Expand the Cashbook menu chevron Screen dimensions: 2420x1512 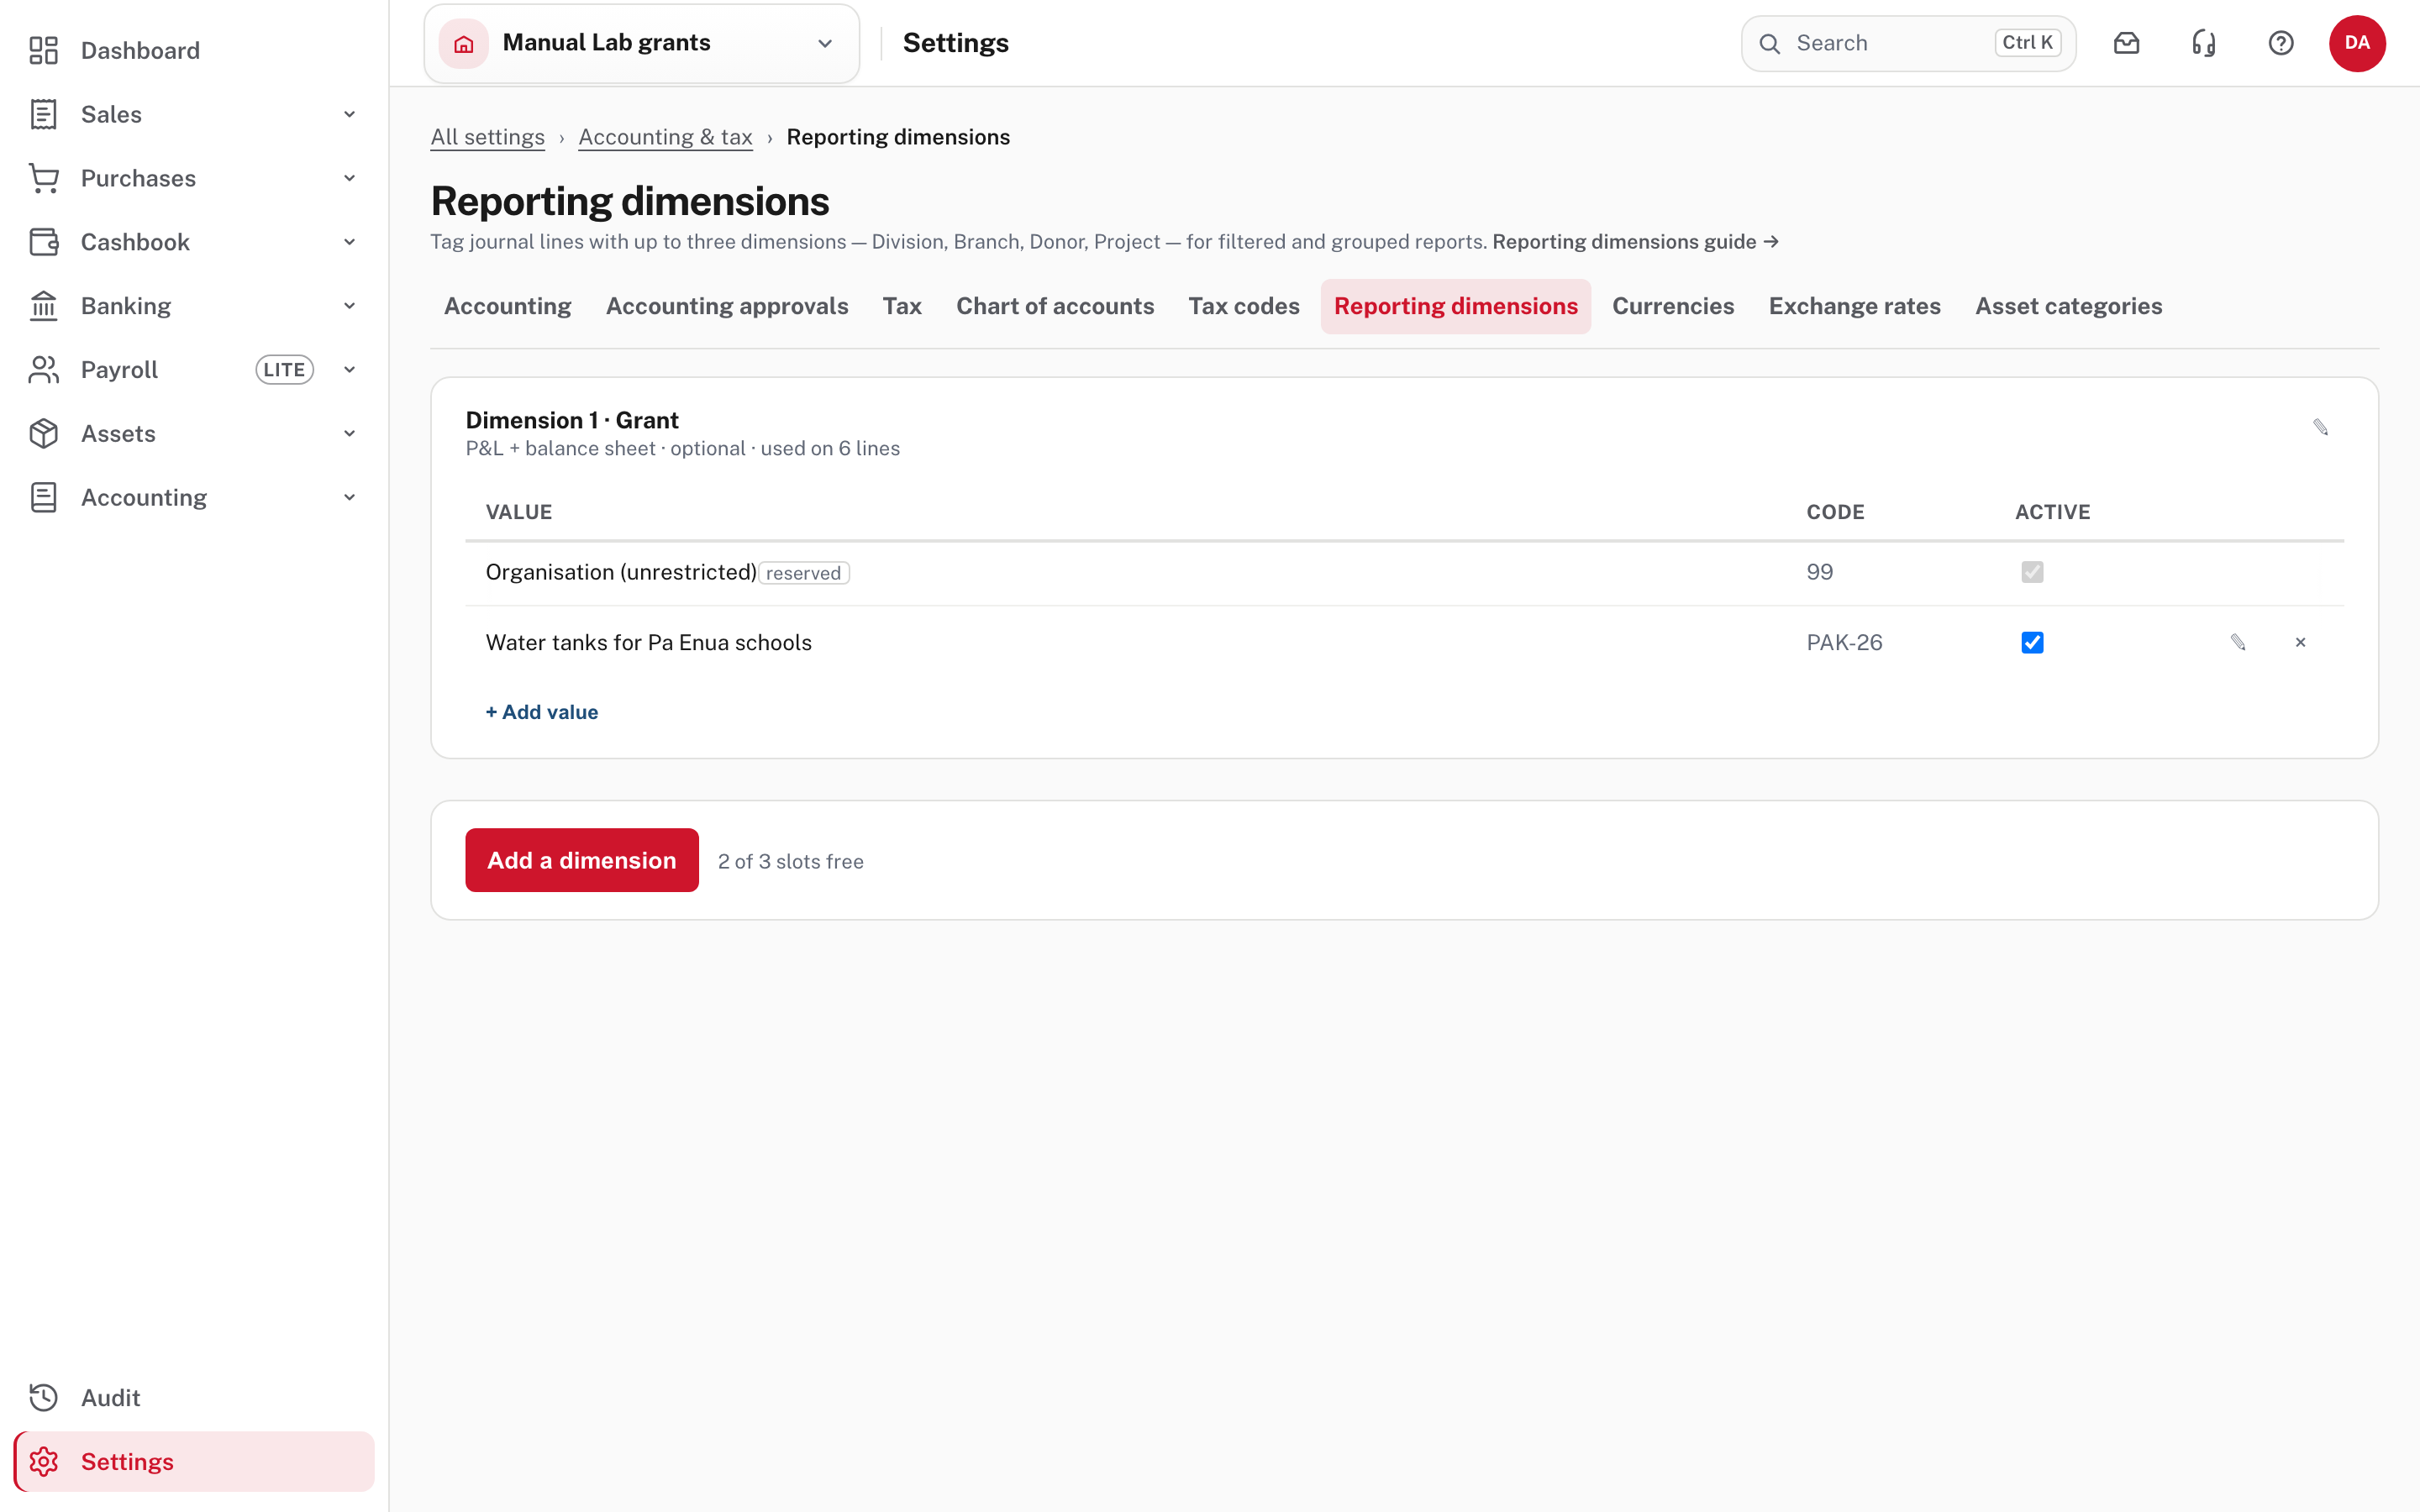pos(349,242)
